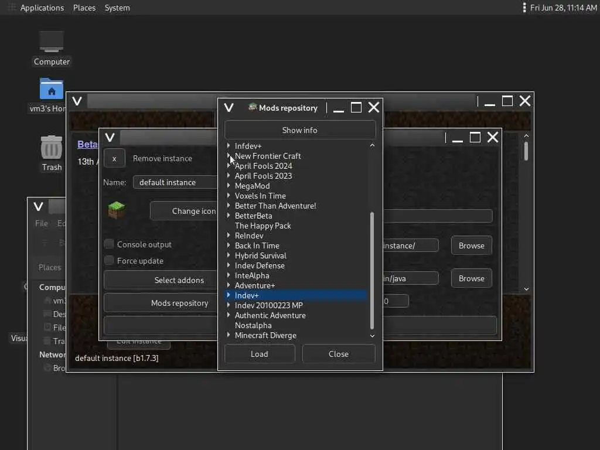Expand the Minecraft Diverge arrow
The image size is (600, 450).
tap(229, 335)
